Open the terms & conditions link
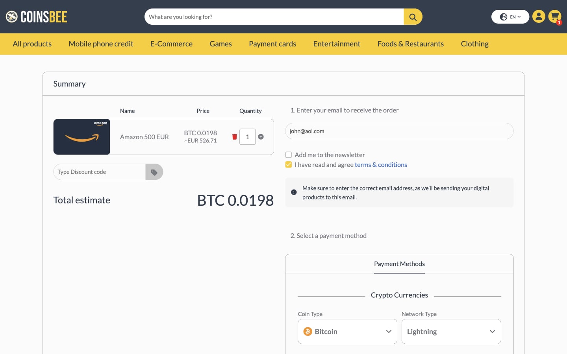 (381, 165)
